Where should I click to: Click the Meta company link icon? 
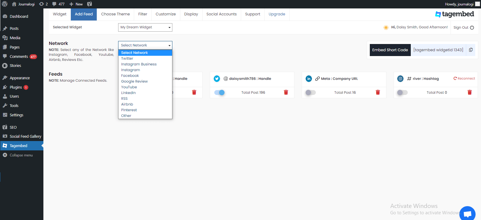[317, 79]
